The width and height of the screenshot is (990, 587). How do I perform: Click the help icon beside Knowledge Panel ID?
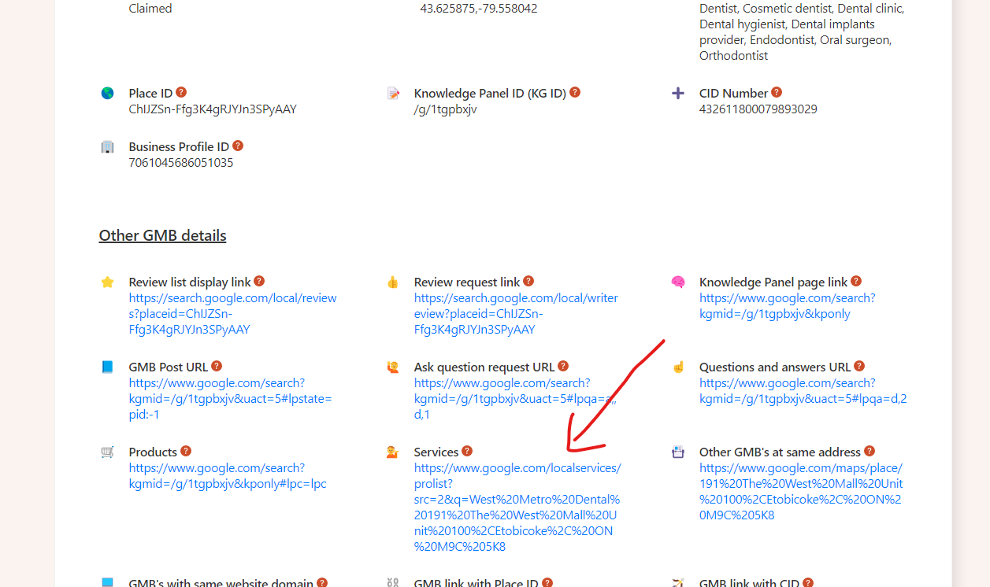tap(574, 92)
